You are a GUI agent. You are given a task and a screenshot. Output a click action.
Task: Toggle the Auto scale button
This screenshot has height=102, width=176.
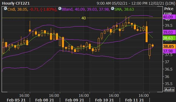169,90
